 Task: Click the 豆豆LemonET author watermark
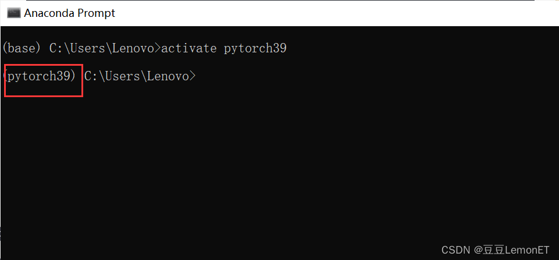click(516, 250)
